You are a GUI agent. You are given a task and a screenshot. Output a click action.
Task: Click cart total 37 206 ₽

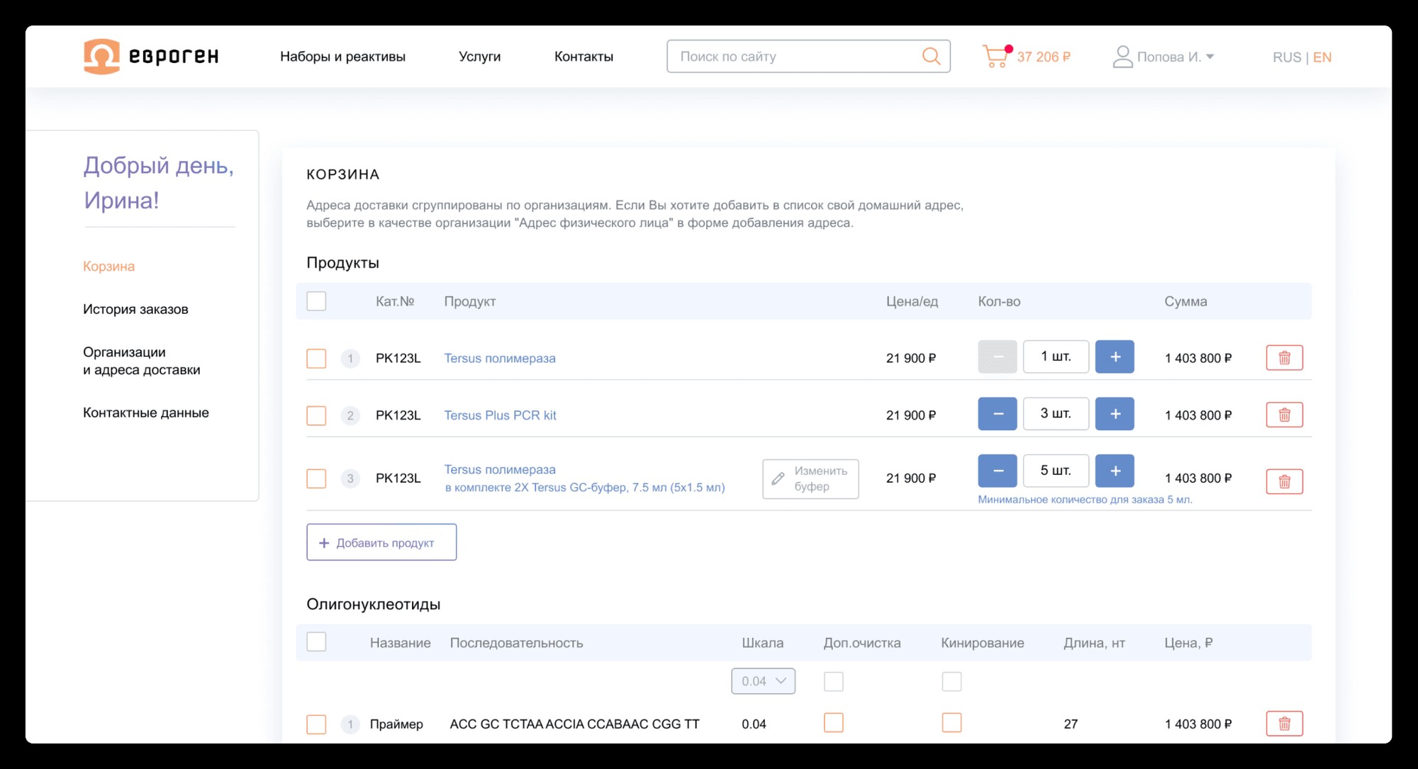[x=1044, y=57]
